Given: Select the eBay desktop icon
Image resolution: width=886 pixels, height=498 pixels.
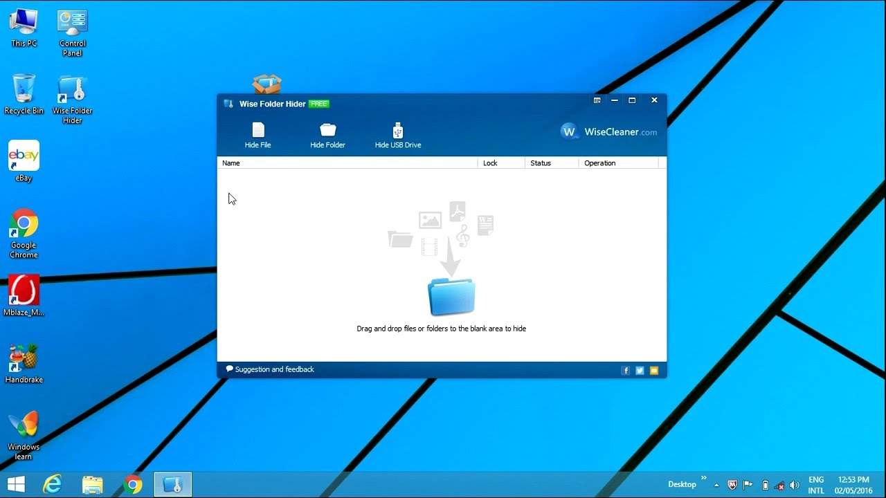Looking at the screenshot, I should 24,161.
